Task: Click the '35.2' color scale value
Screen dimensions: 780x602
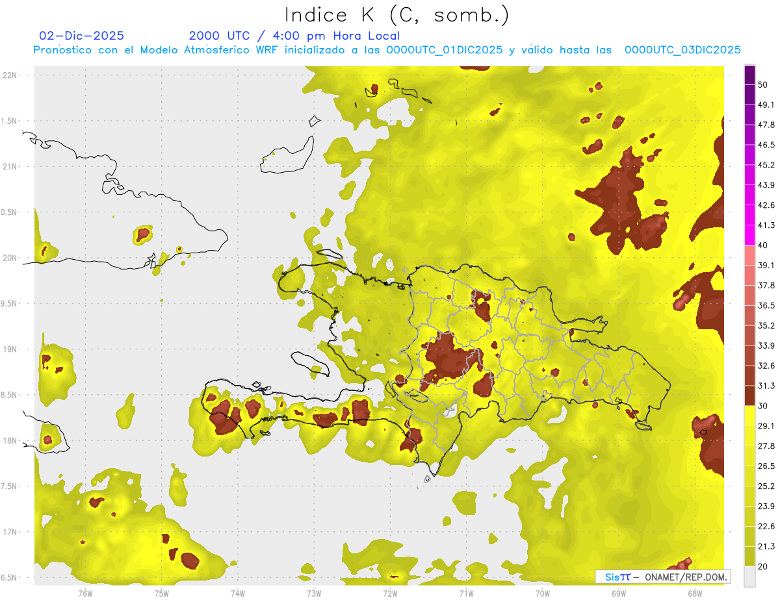Action: 766,325
